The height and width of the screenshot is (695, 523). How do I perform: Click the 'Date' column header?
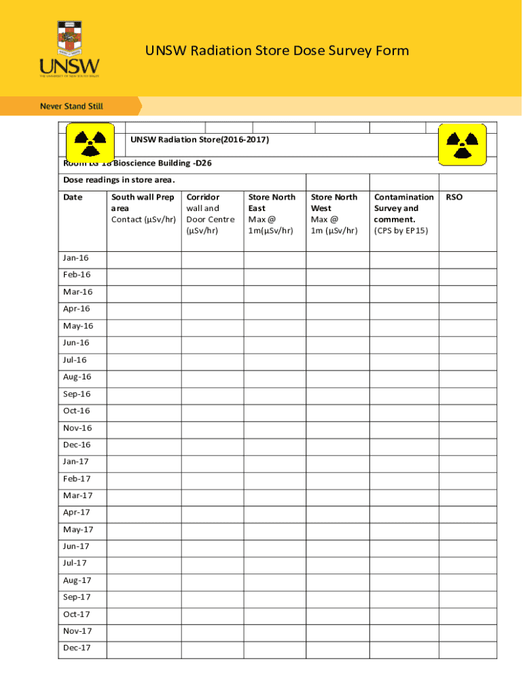73,198
